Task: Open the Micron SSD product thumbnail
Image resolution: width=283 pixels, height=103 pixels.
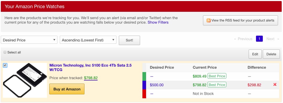Action: click(x=25, y=80)
